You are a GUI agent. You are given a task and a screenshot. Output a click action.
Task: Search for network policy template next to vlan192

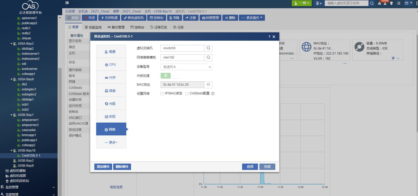point(208,57)
